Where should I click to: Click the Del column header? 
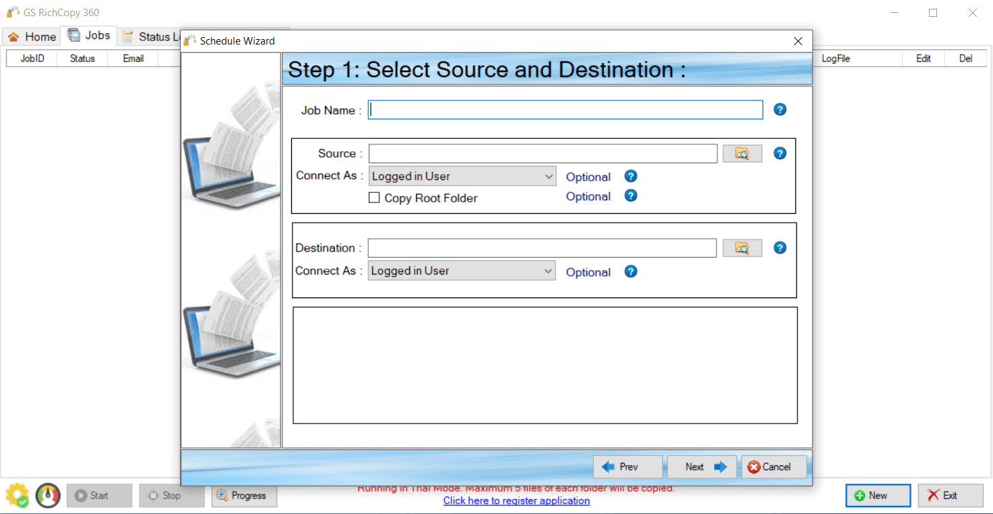[966, 59]
